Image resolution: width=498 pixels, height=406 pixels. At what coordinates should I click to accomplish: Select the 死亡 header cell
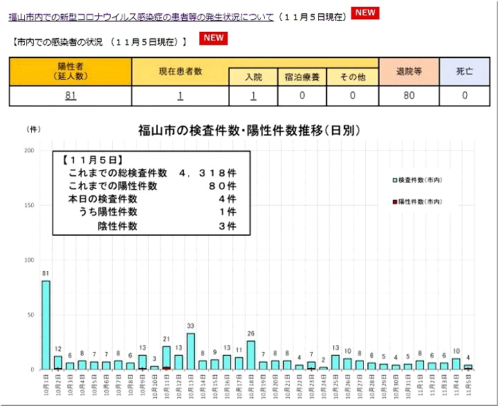click(465, 71)
